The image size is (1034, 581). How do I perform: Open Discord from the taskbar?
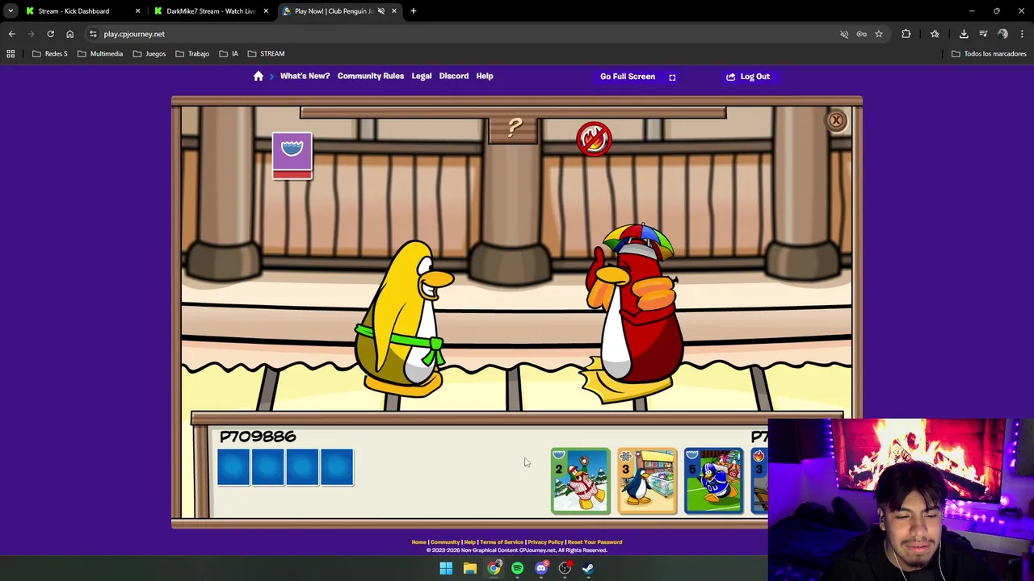point(541,568)
